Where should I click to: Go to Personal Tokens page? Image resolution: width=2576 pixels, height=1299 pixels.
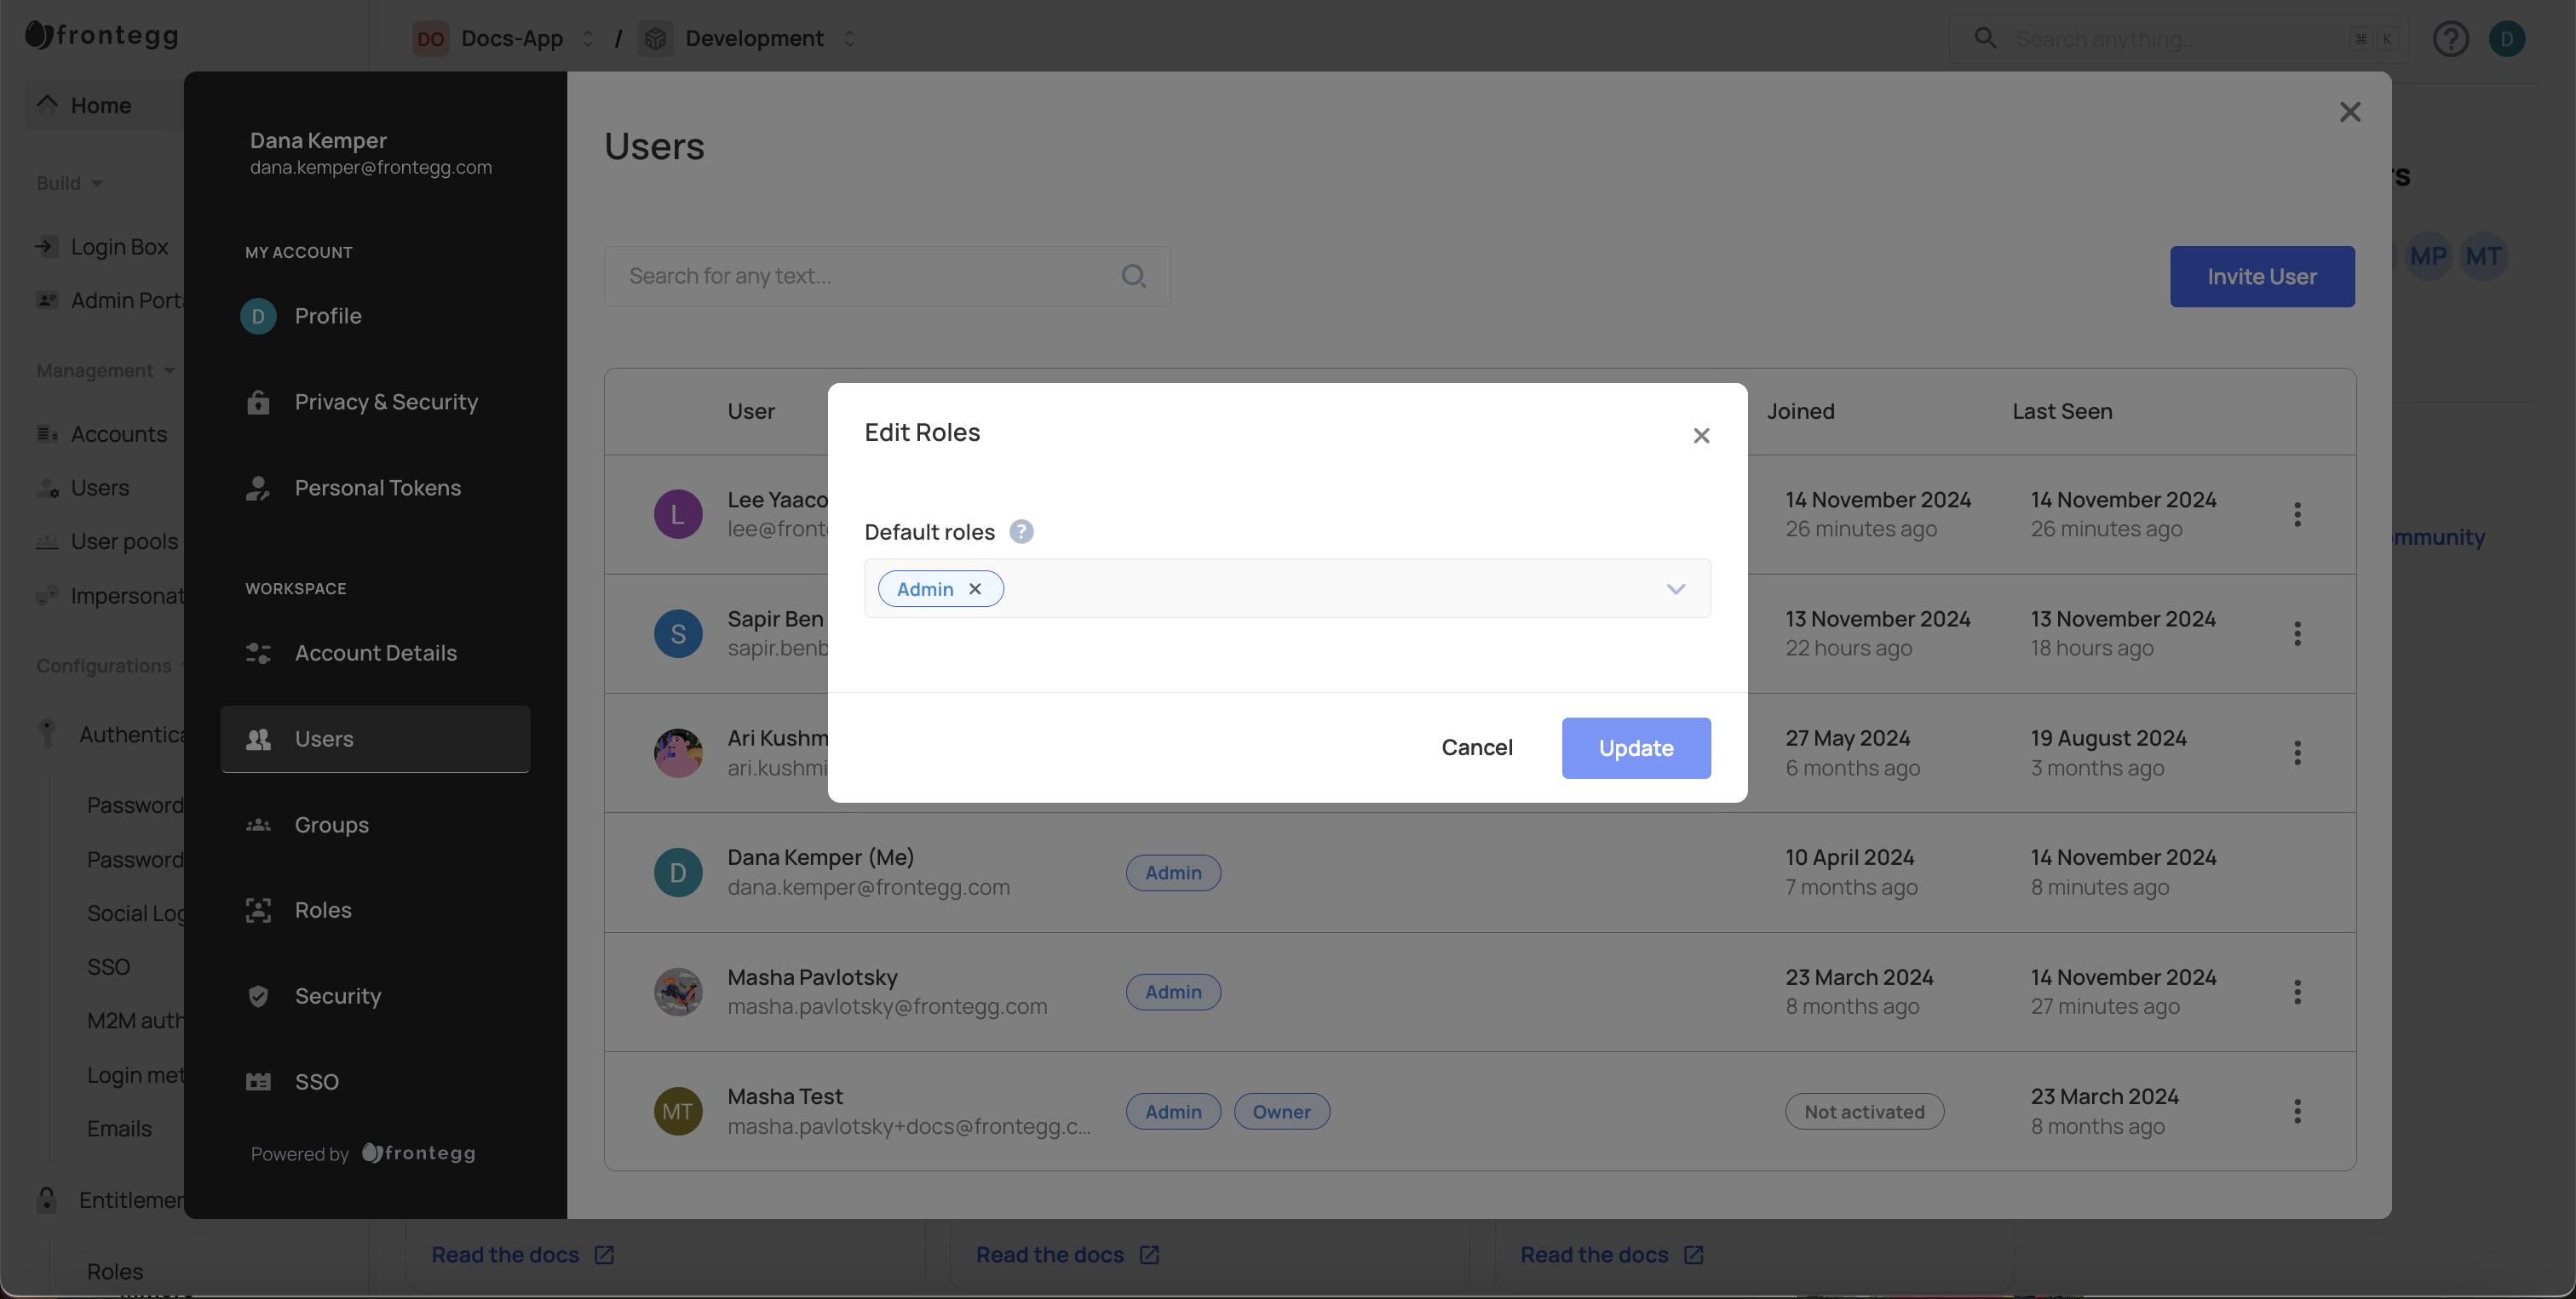pyautogui.click(x=377, y=488)
